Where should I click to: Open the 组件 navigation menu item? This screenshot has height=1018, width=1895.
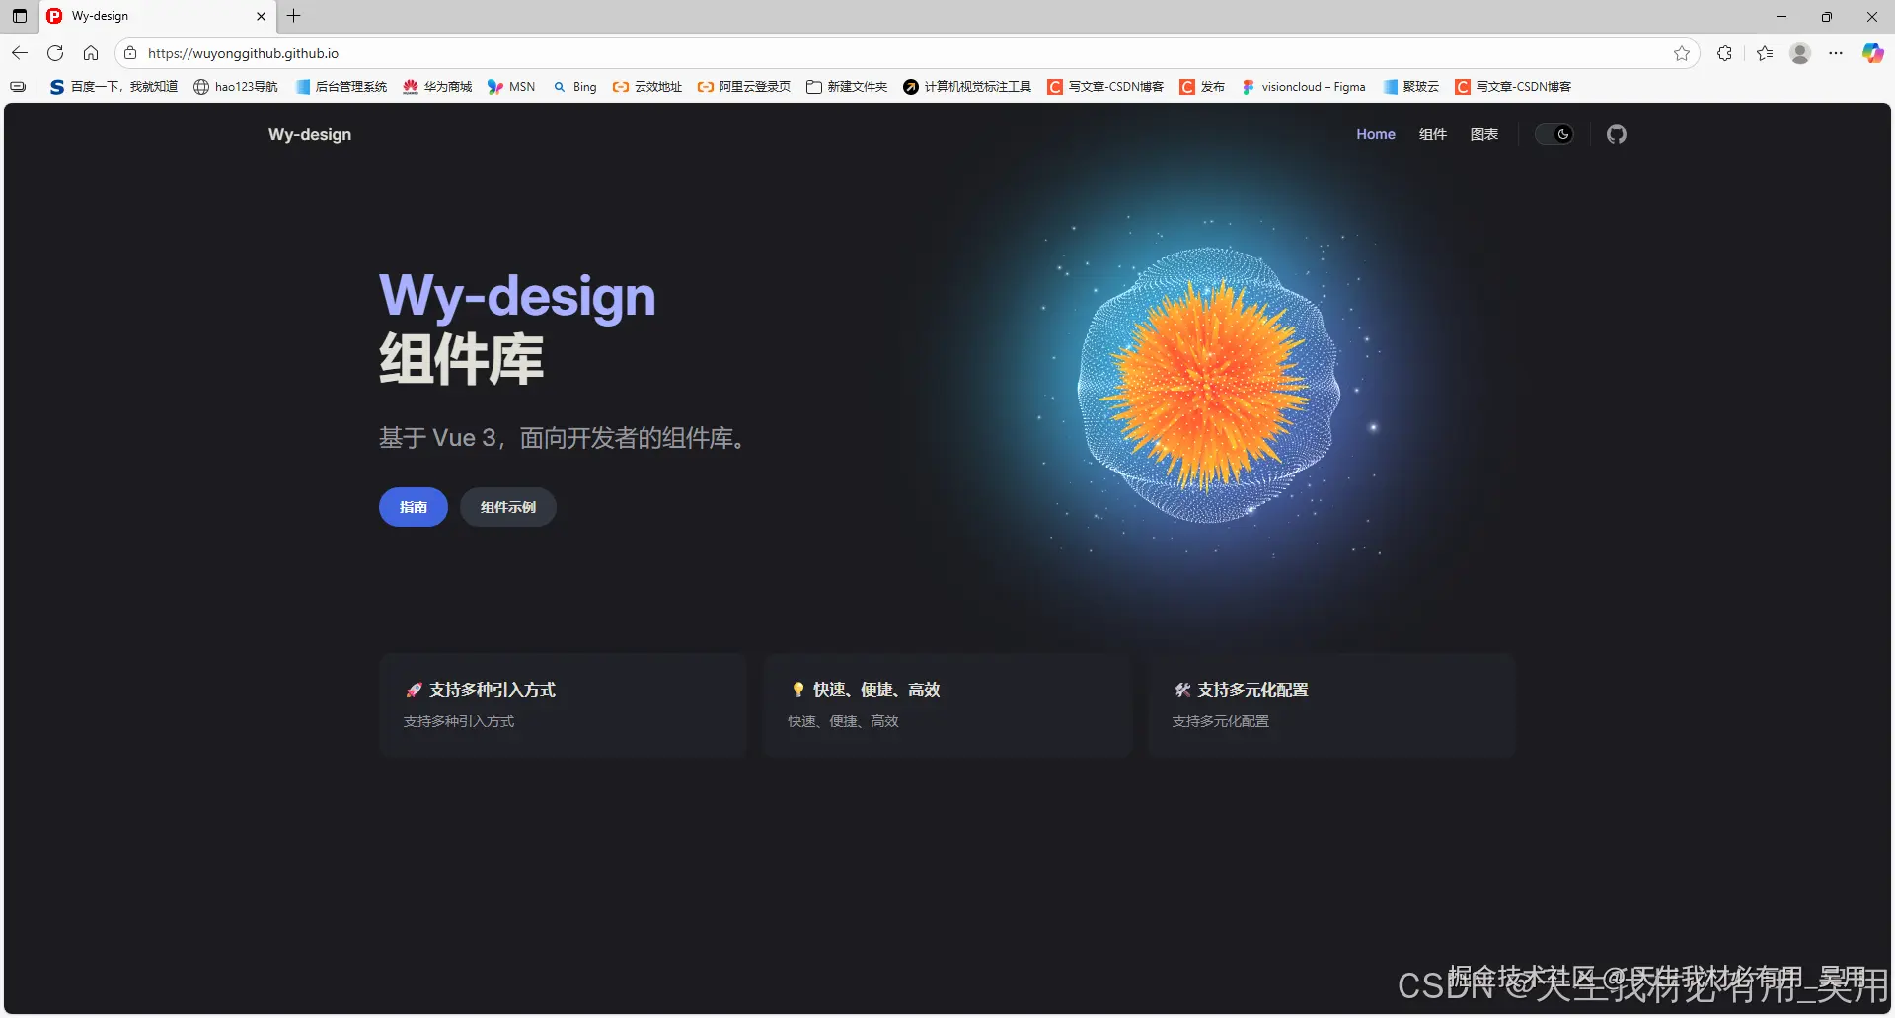(1433, 134)
